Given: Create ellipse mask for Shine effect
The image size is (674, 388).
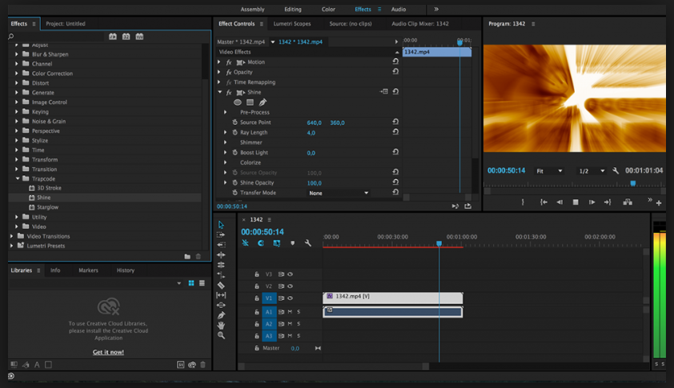Looking at the screenshot, I should 237,102.
